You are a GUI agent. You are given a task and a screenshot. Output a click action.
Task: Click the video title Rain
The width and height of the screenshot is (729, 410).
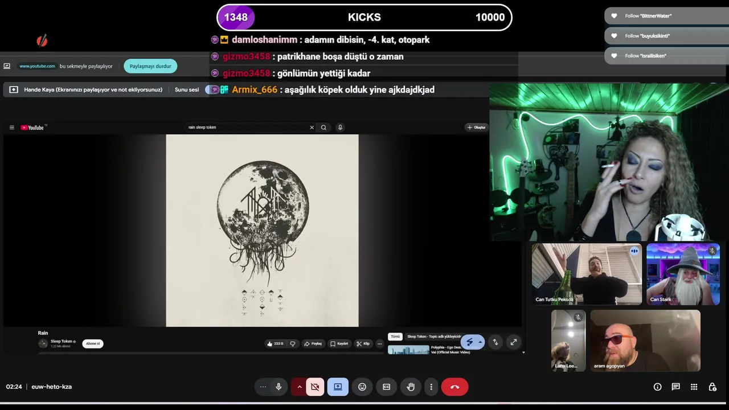(43, 333)
